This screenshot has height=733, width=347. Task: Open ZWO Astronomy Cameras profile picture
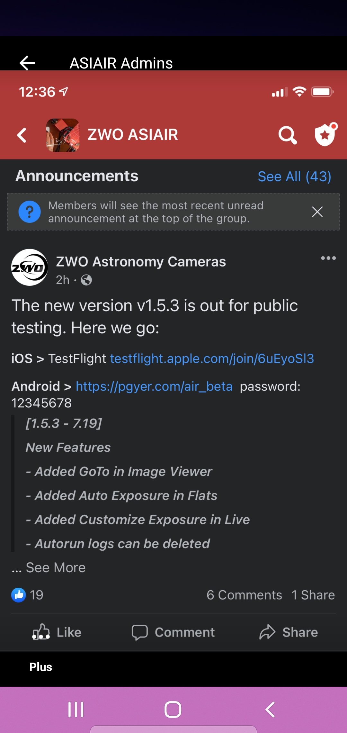pos(30,267)
